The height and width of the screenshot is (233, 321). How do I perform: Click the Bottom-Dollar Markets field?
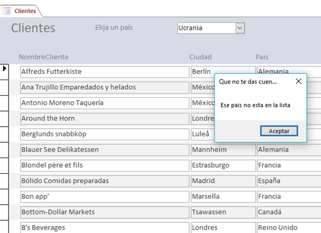point(105,212)
